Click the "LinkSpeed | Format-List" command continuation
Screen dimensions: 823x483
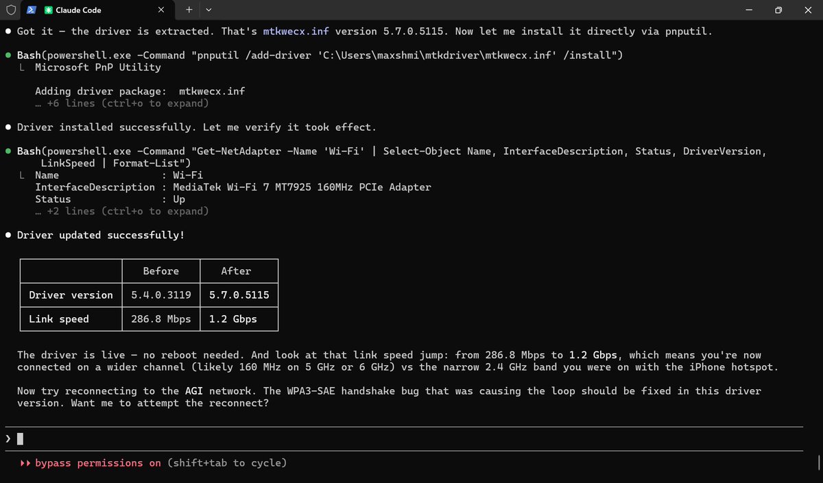115,163
